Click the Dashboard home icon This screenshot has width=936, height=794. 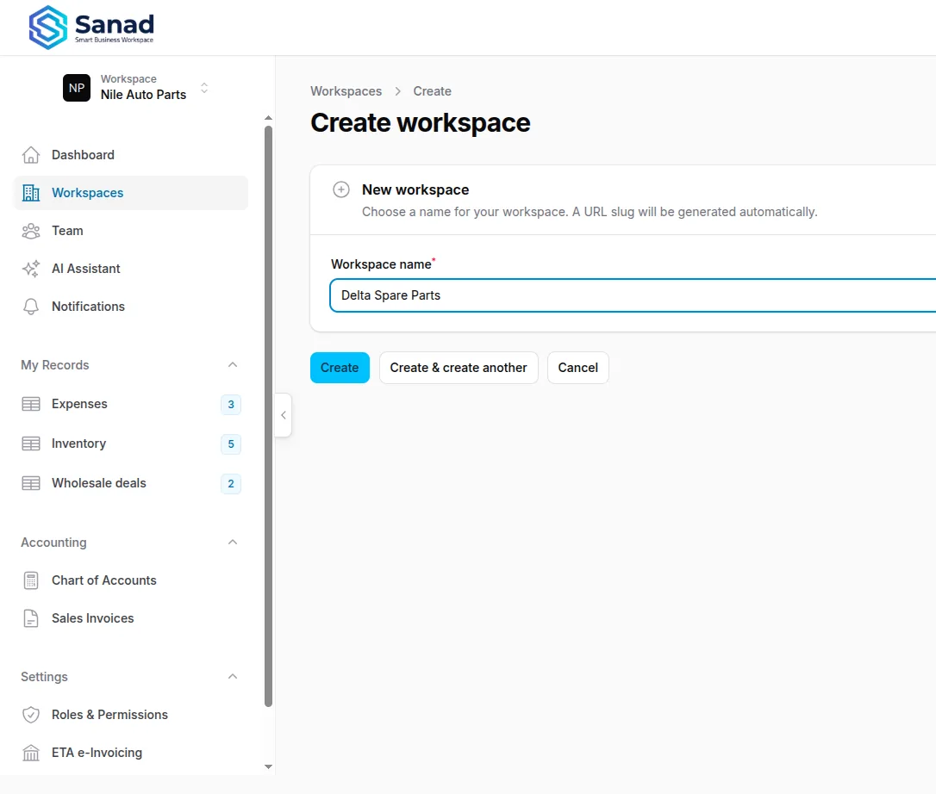[31, 155]
